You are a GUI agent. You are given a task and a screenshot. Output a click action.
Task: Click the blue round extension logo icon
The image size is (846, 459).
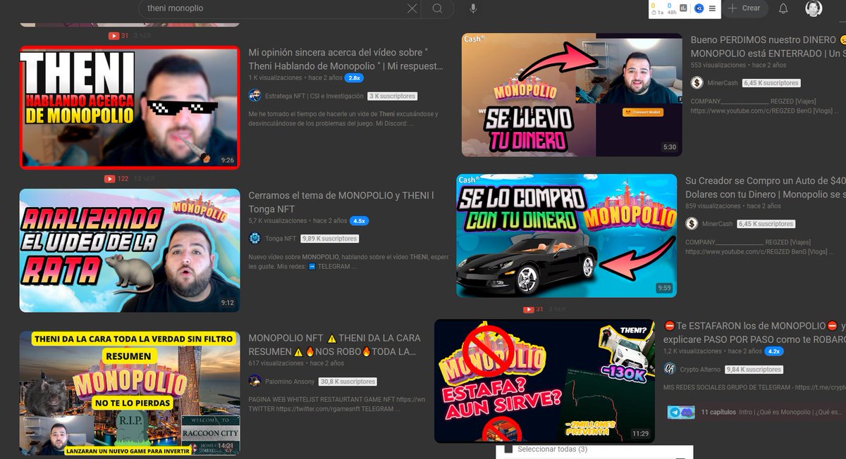699,8
